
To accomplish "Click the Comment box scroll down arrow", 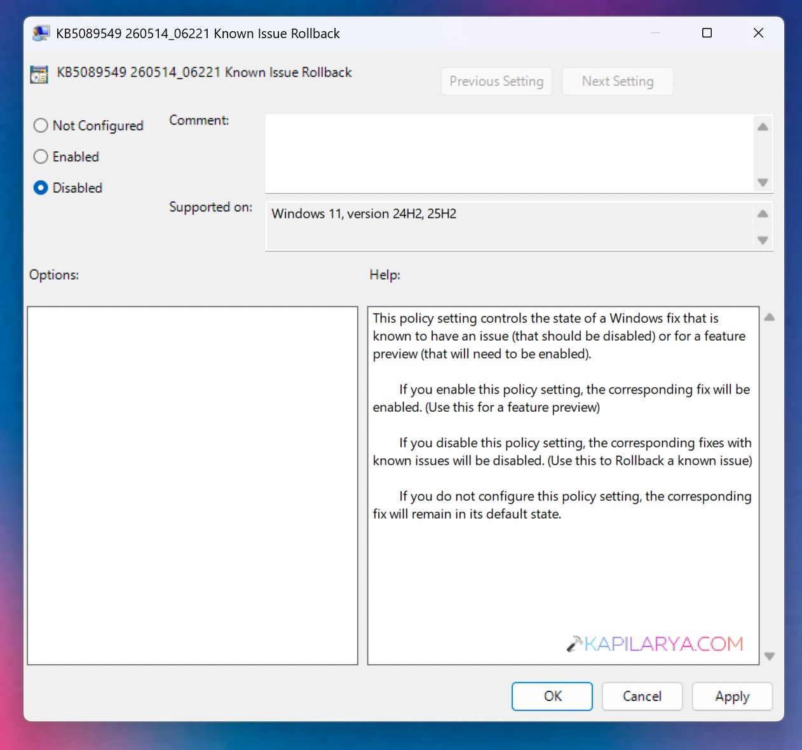I will coord(763,182).
